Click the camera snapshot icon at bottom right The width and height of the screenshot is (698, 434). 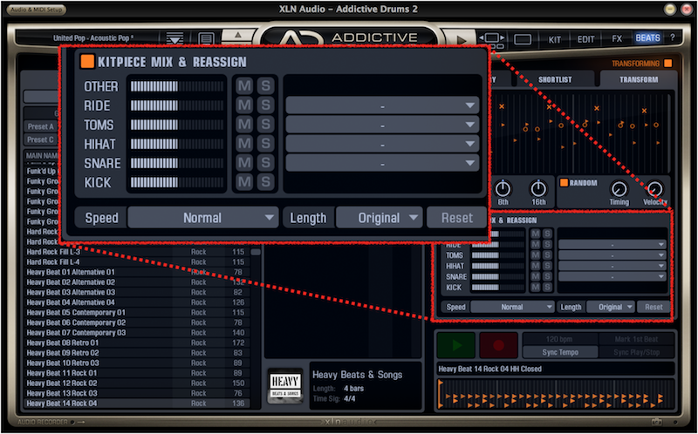(657, 422)
